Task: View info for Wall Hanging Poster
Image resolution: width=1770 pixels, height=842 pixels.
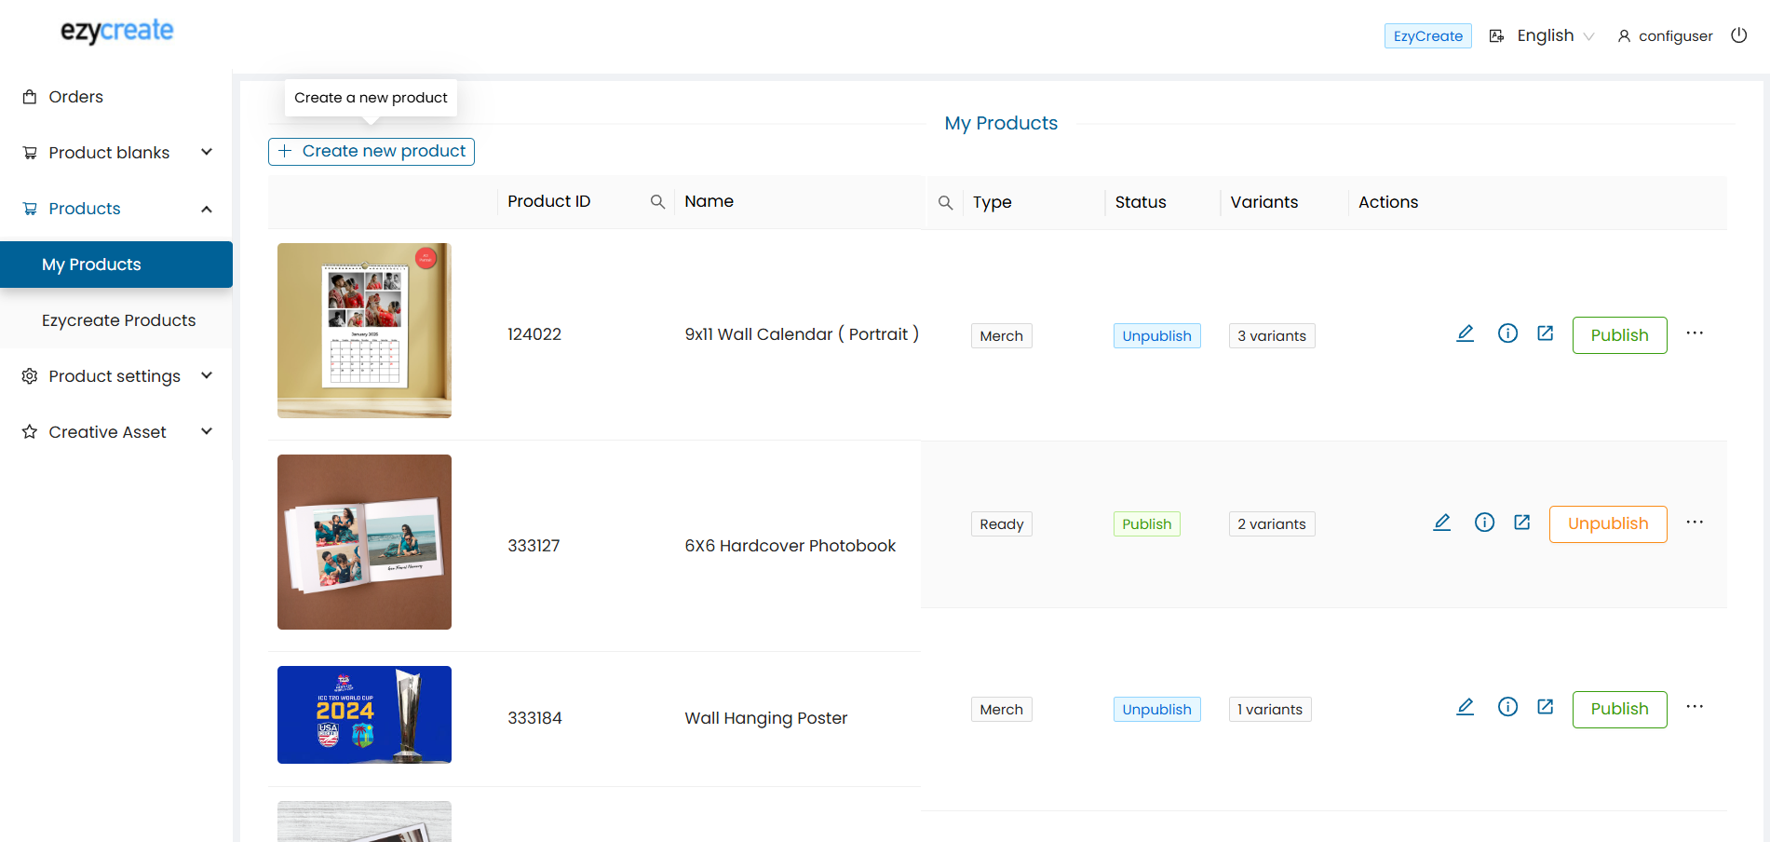Action: [1507, 707]
